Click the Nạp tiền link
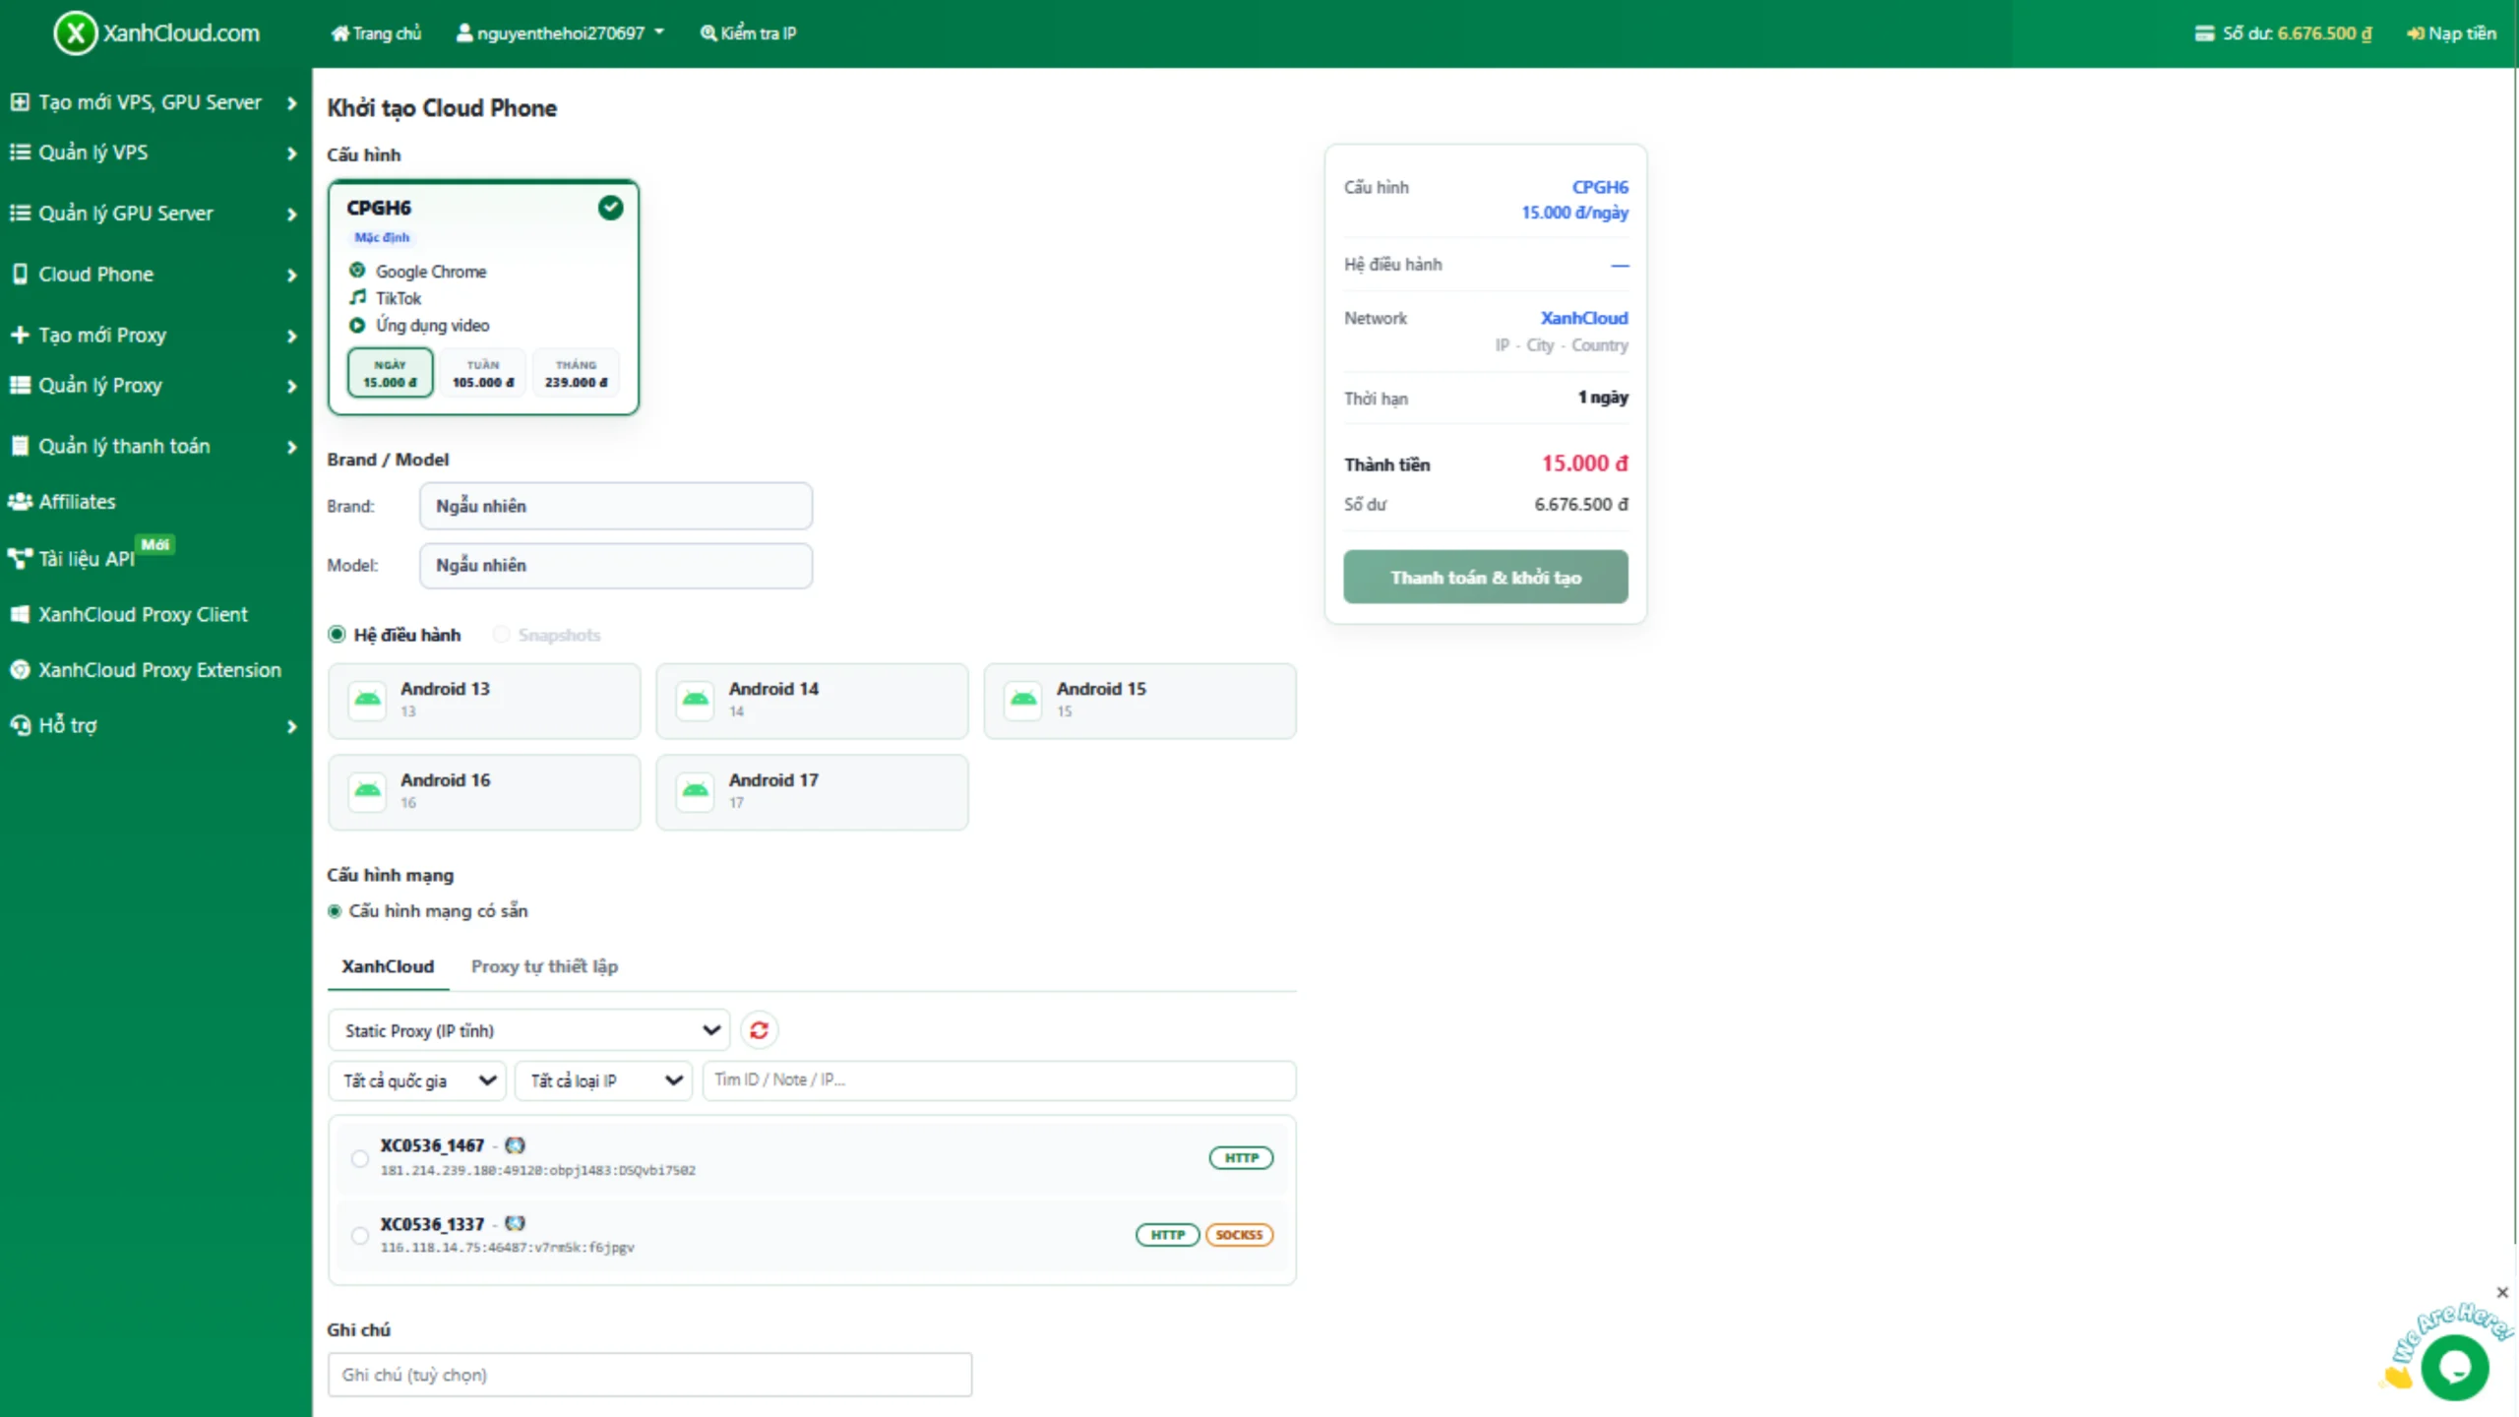The height and width of the screenshot is (1417, 2519). pos(2451,33)
